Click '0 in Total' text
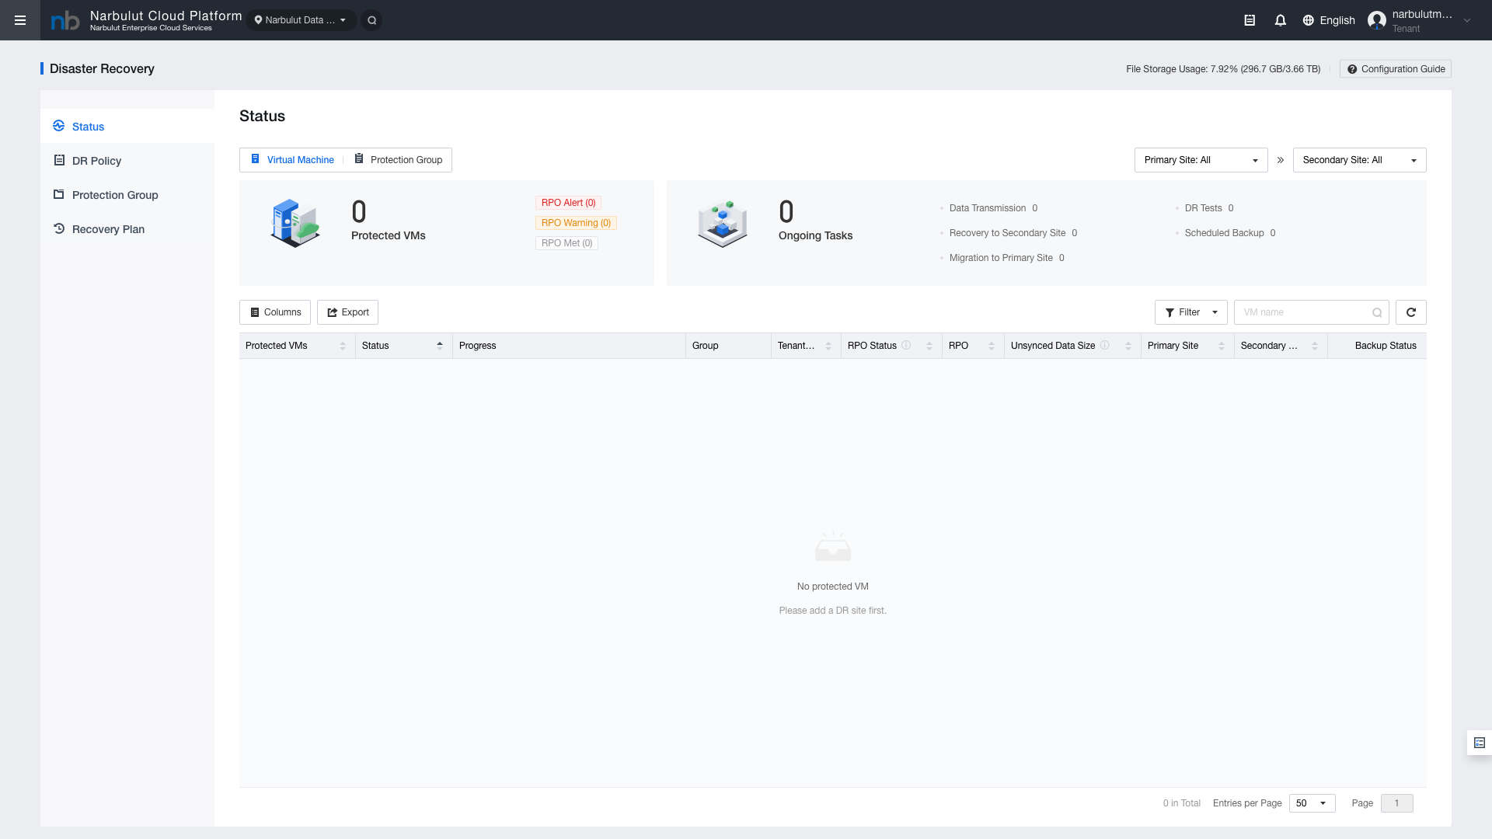 1181,803
